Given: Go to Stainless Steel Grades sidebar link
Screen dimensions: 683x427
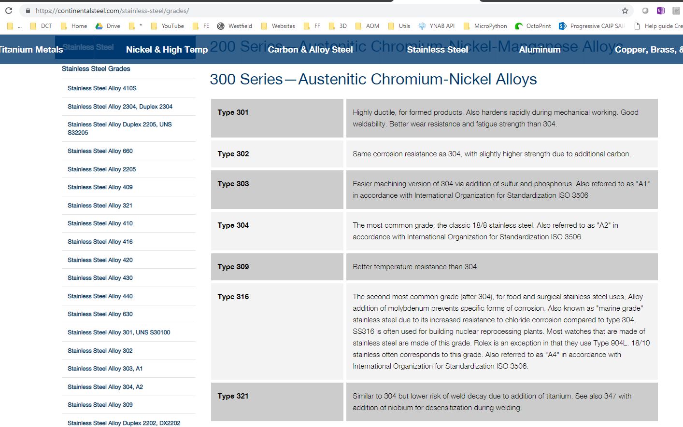Looking at the screenshot, I should (x=96, y=69).
